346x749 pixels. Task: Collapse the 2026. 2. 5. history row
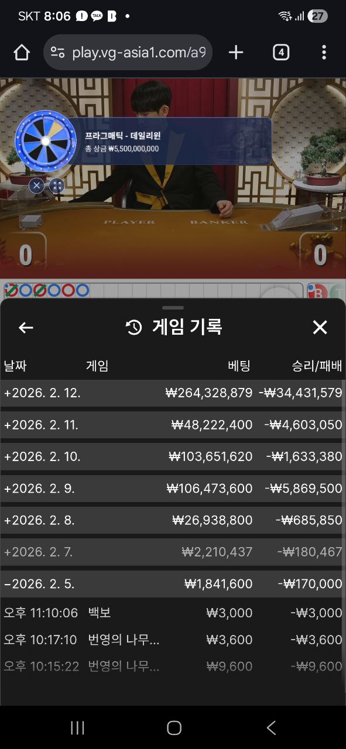pos(173,584)
